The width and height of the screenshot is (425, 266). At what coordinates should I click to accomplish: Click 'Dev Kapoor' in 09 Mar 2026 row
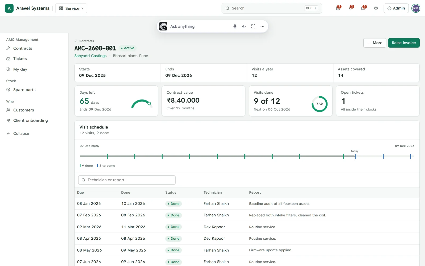[214, 227]
